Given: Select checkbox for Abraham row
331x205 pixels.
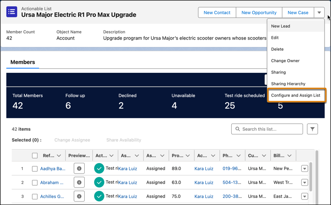Looking at the screenshot, I should pos(35,183).
